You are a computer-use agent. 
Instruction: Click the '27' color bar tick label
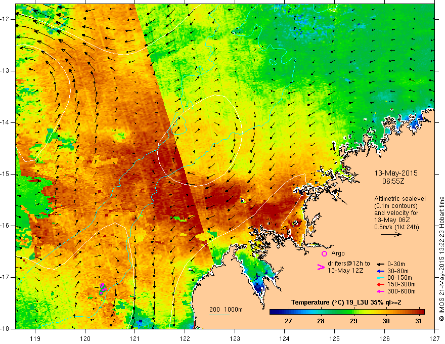click(288, 321)
